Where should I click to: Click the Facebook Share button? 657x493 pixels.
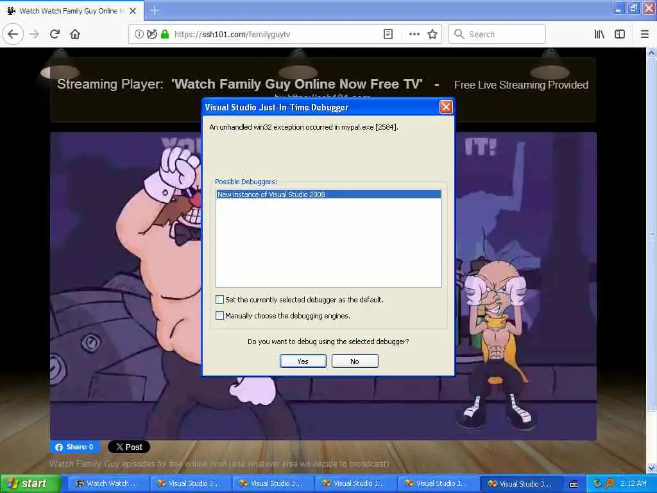point(74,447)
